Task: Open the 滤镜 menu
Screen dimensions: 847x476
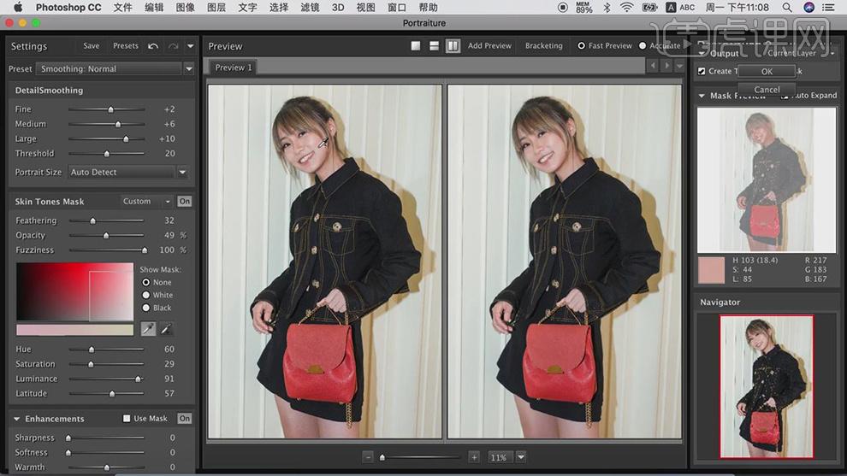Action: tap(310, 7)
